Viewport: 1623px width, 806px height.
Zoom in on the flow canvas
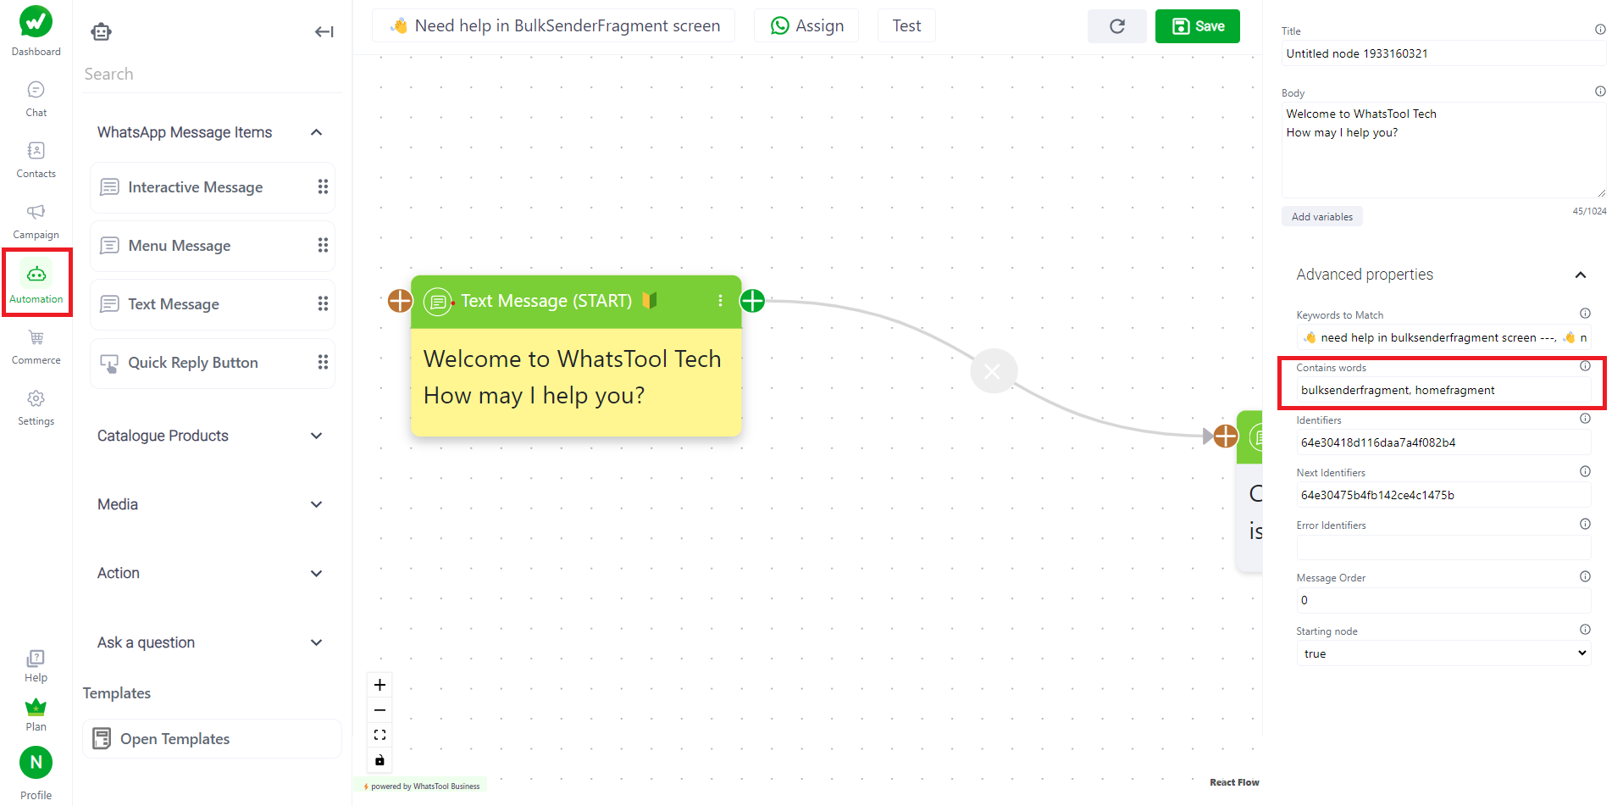[379, 685]
